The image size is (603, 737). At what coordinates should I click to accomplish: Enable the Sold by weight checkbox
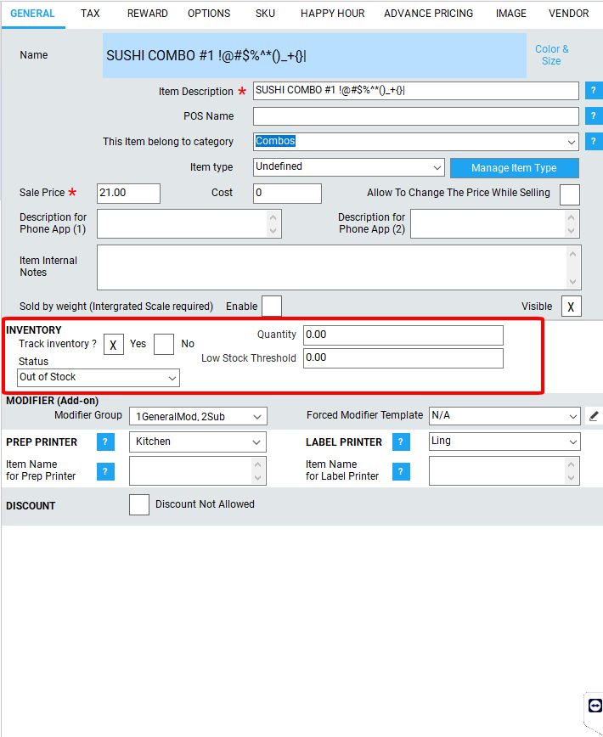(272, 307)
